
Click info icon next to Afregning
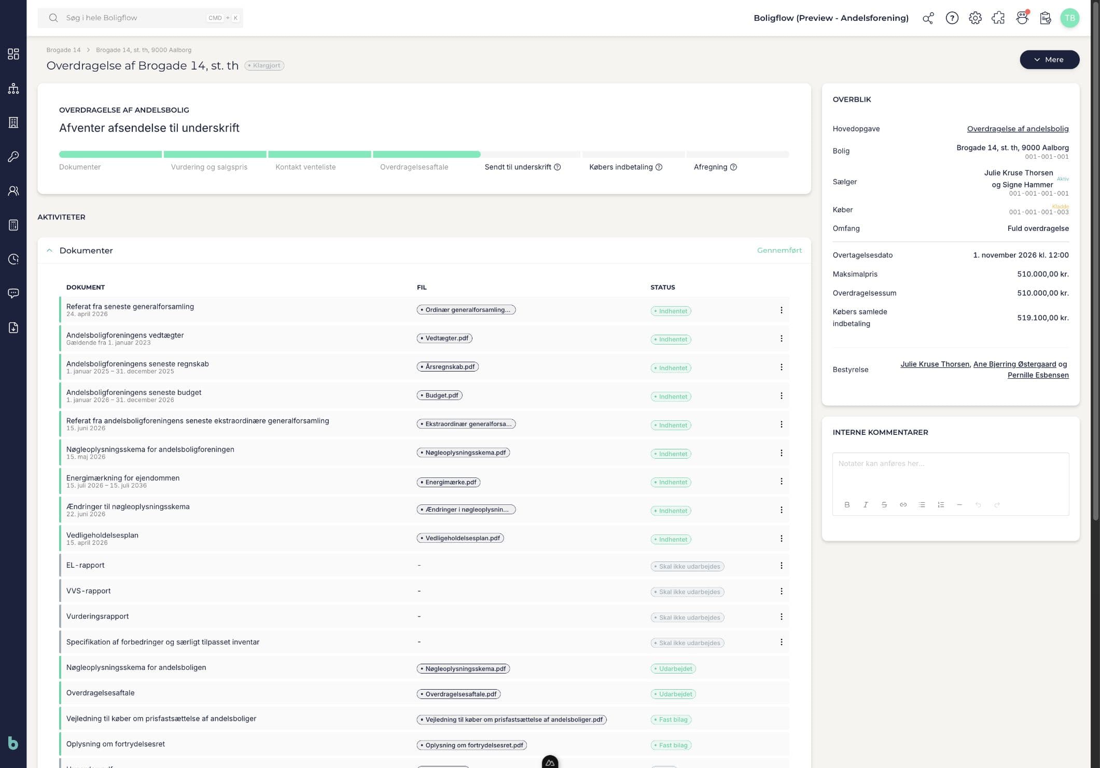(x=733, y=167)
